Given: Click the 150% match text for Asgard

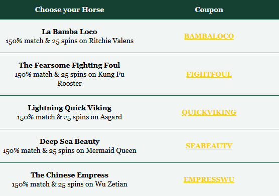Looking at the screenshot, I should (x=36, y=117).
